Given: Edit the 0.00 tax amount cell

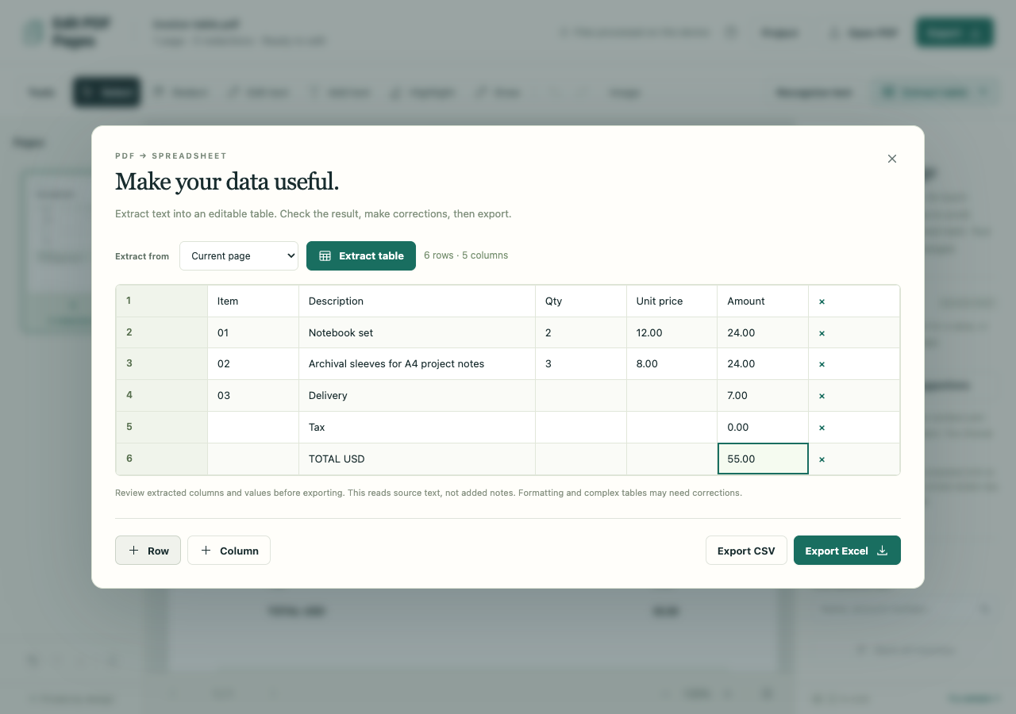Looking at the screenshot, I should 763,427.
